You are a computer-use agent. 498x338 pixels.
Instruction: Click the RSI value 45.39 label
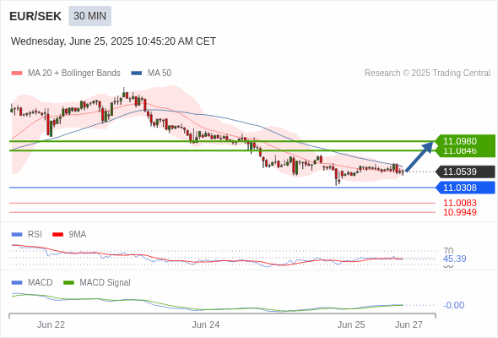454,259
